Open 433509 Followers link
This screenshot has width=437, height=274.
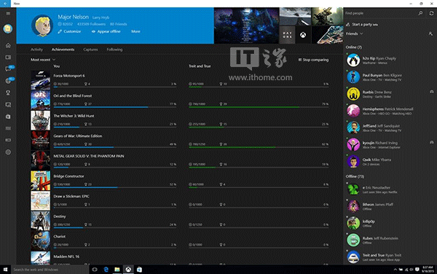point(91,24)
